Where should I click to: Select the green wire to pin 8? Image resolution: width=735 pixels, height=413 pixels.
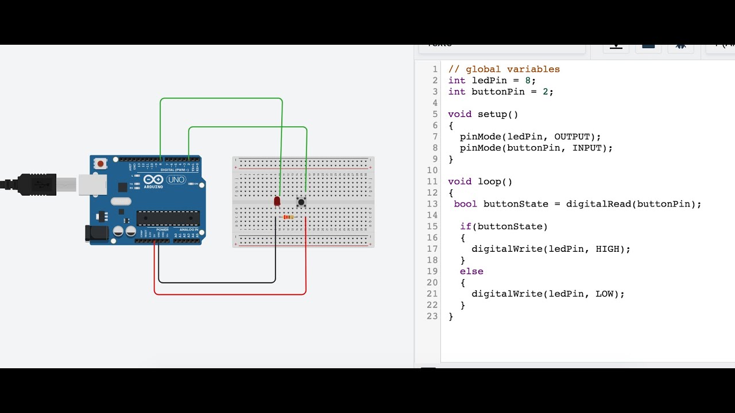pyautogui.click(x=221, y=99)
